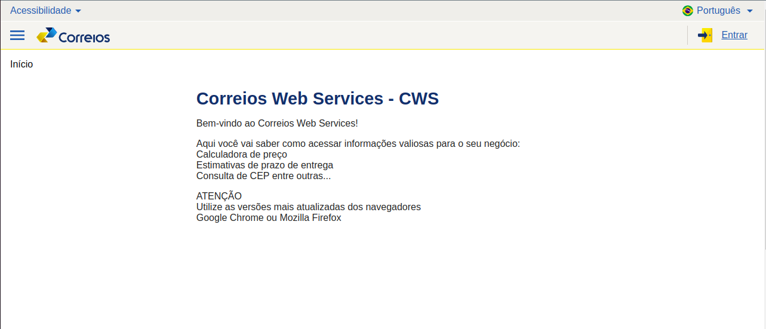766x329 pixels.
Task: Click the Google Chrome ou Mozilla Firefox line
Action: pyautogui.click(x=269, y=218)
